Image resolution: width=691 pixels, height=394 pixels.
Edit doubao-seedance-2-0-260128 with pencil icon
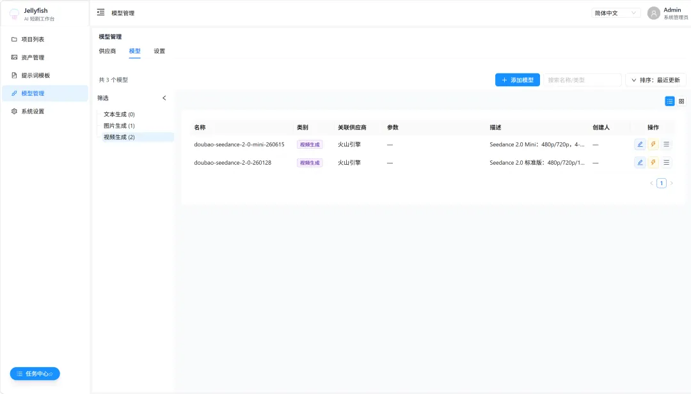click(x=640, y=163)
